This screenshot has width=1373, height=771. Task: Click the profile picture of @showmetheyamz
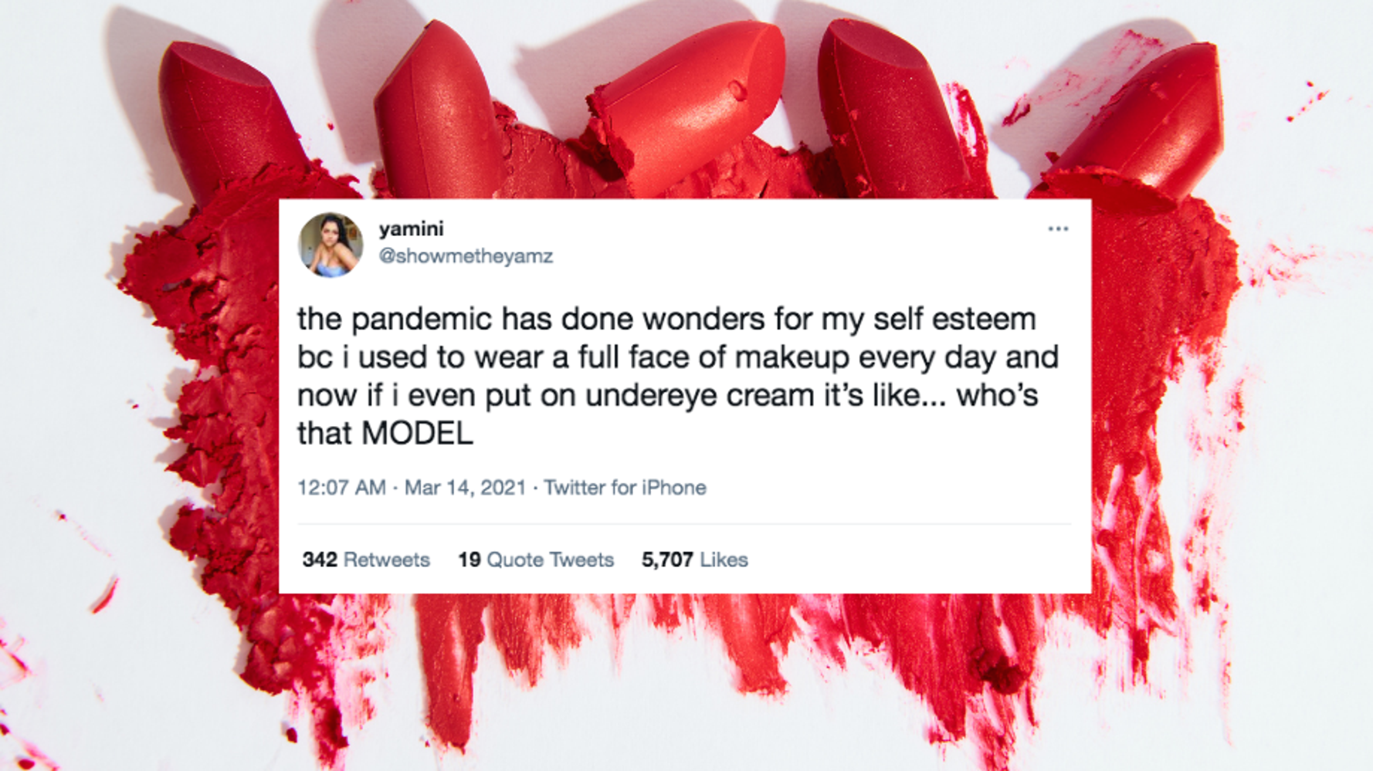tap(330, 243)
